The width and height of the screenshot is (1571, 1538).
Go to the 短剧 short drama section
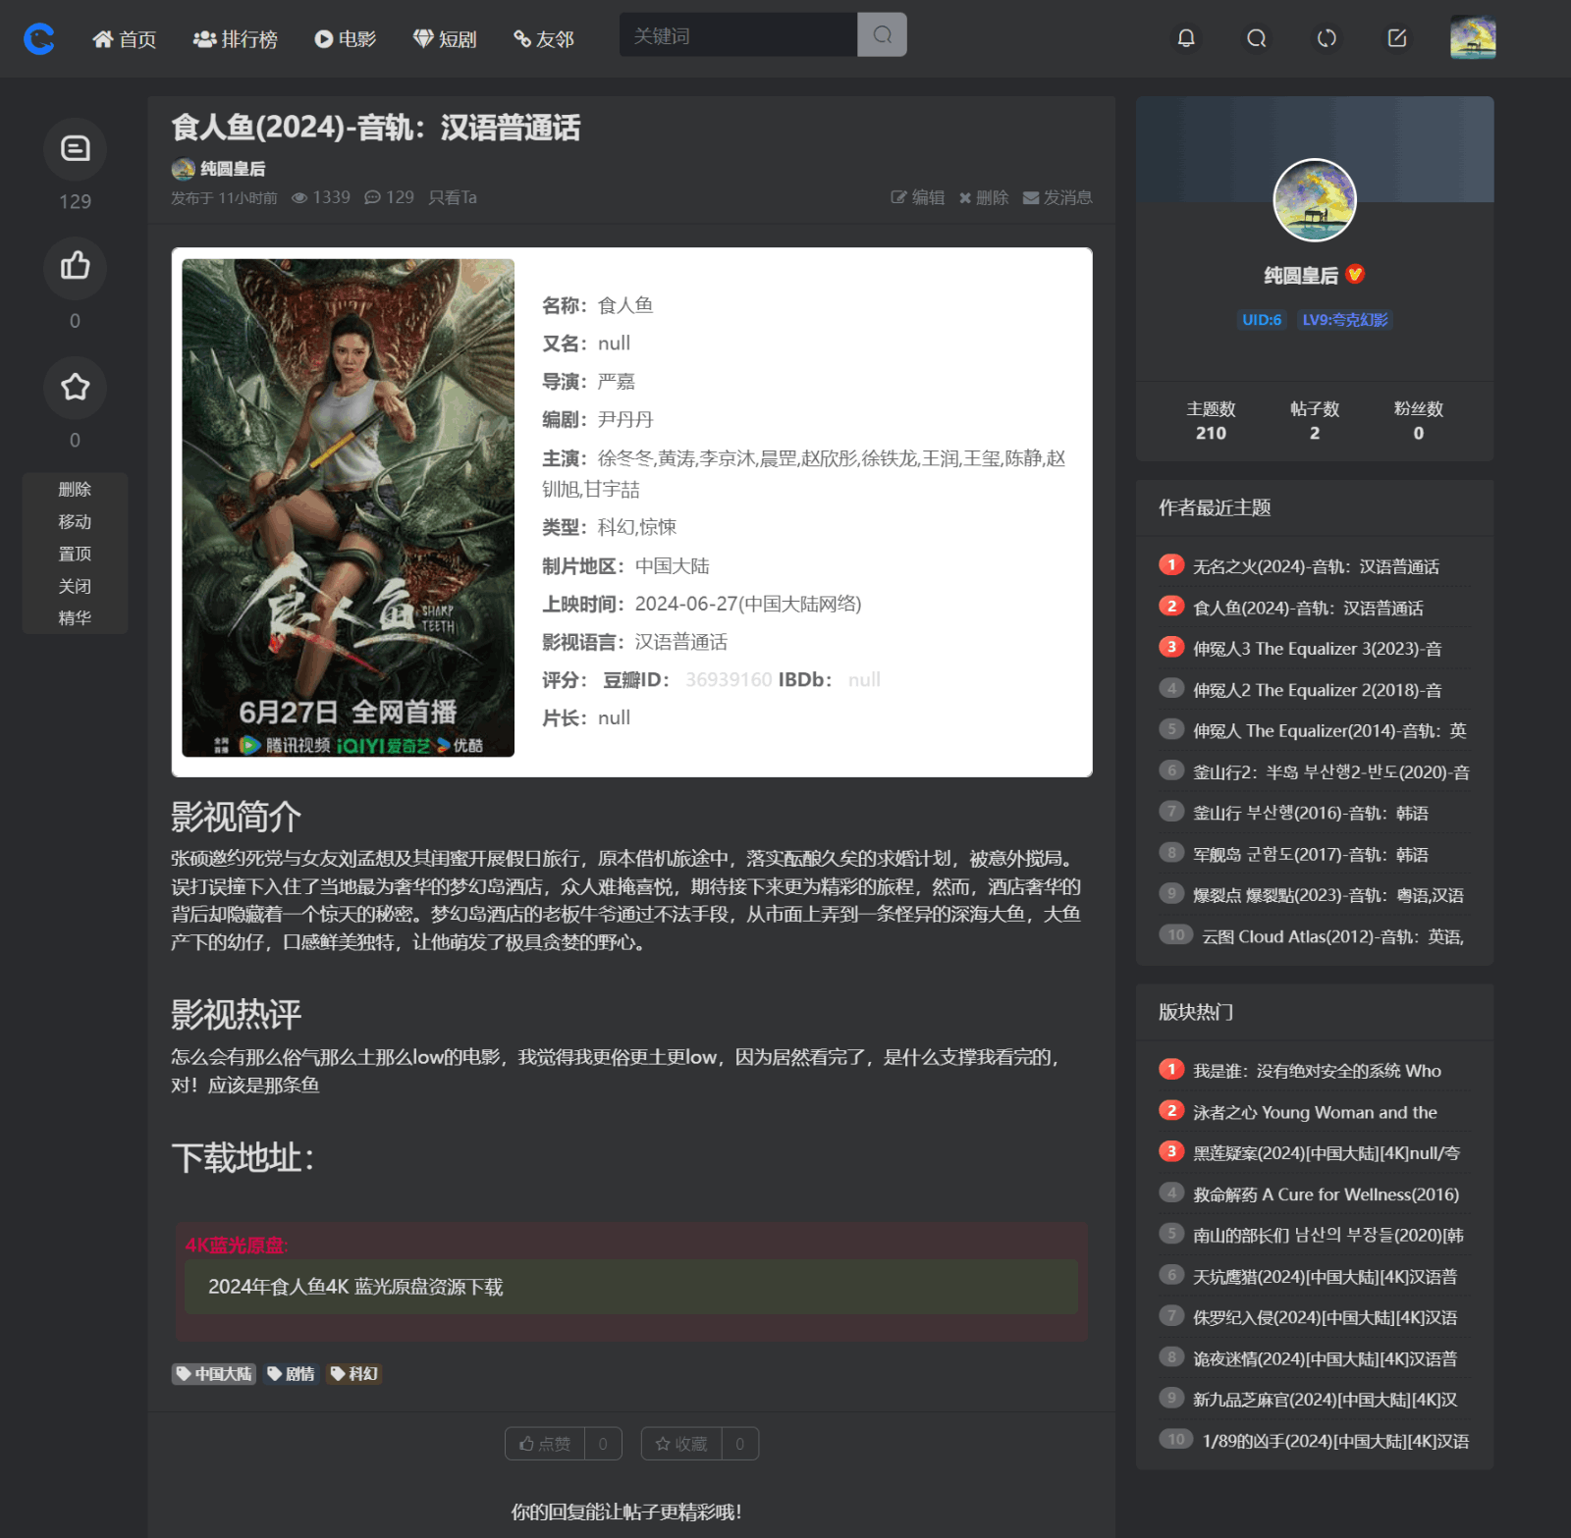445,39
